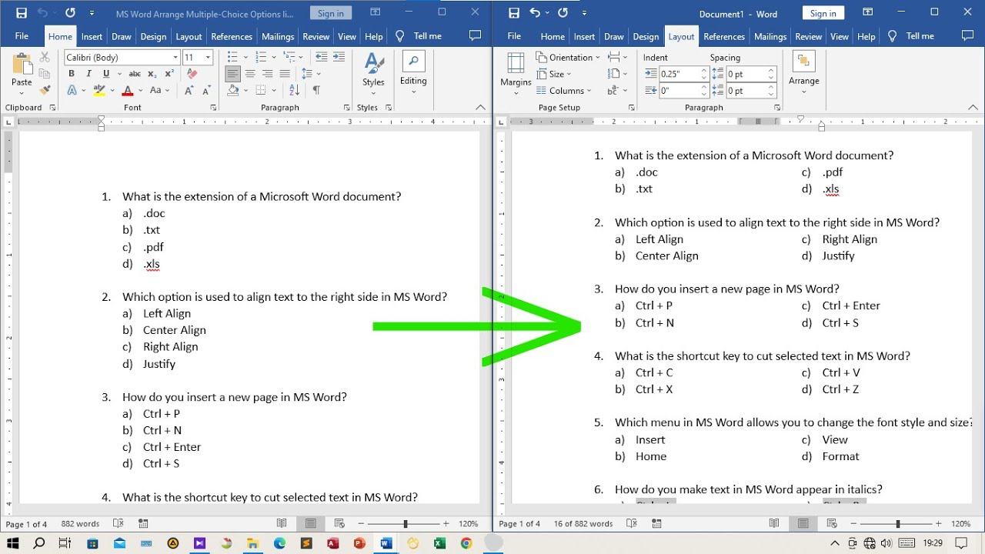The width and height of the screenshot is (985, 554).
Task: Click the Windows Start button
Action: tap(13, 543)
